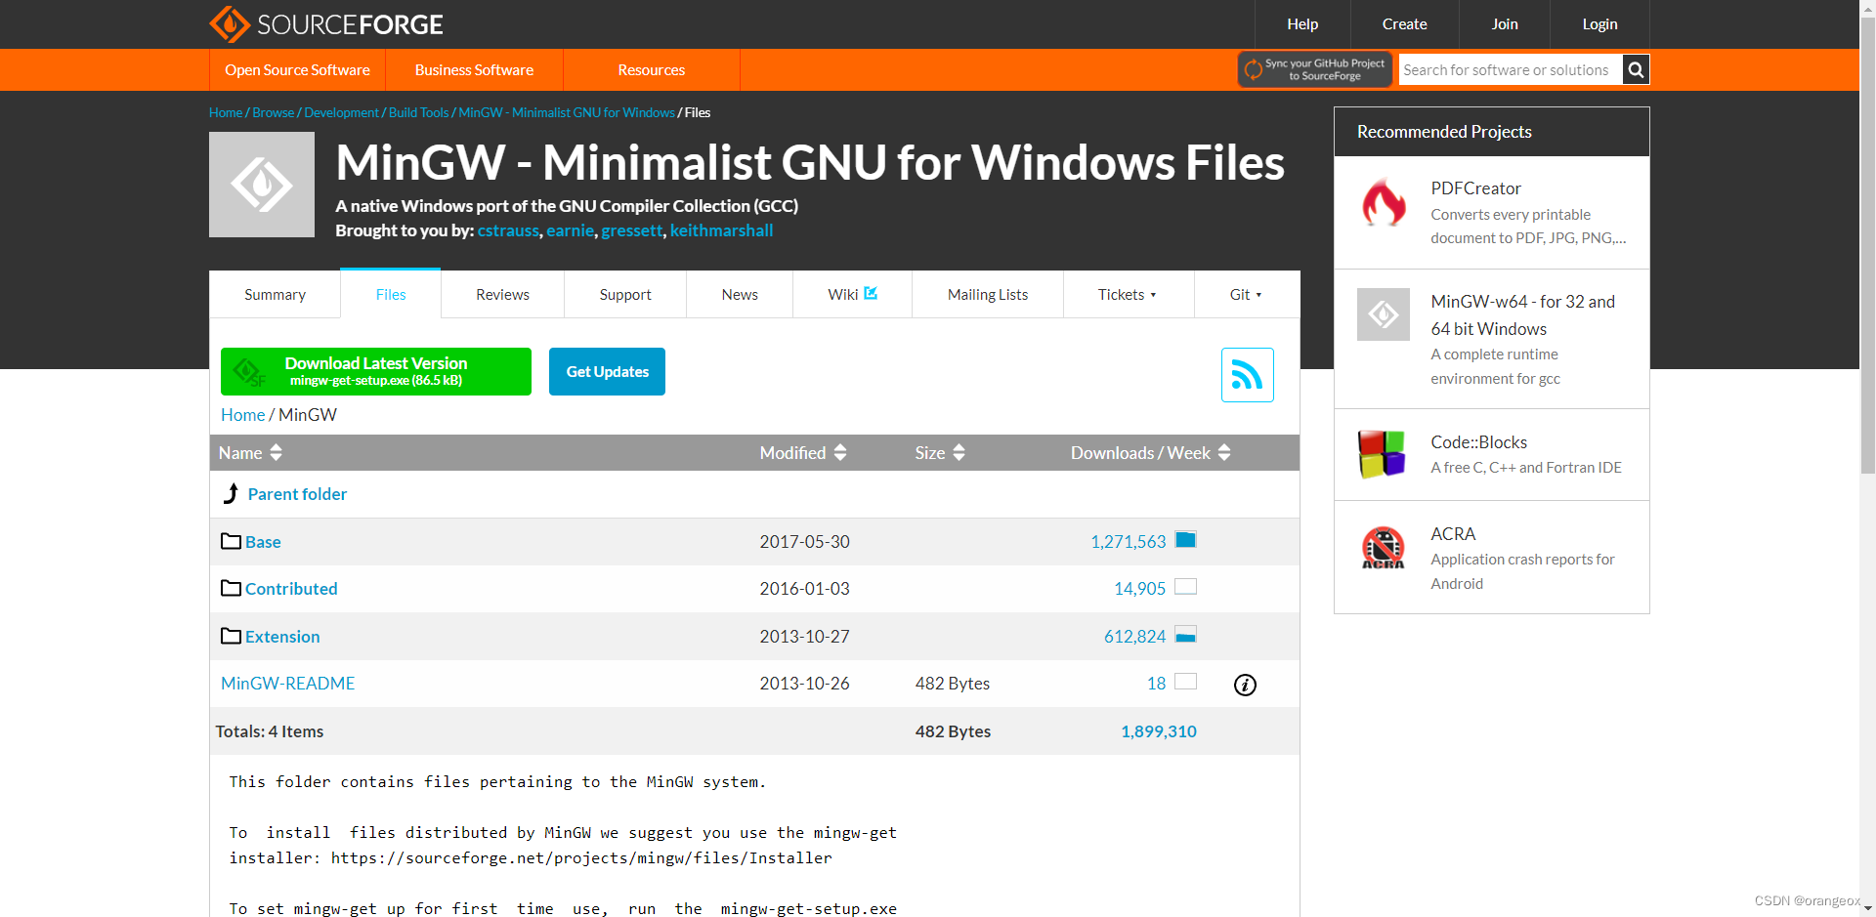Open contributor cstrauss's profile
This screenshot has width=1876, height=917.
coord(508,230)
